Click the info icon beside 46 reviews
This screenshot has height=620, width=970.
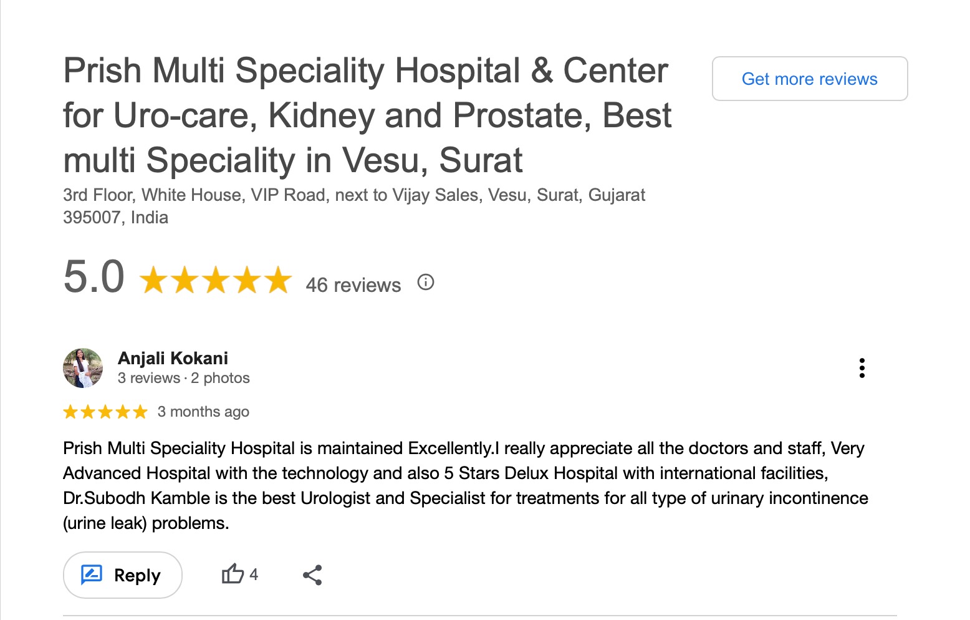coord(426,283)
